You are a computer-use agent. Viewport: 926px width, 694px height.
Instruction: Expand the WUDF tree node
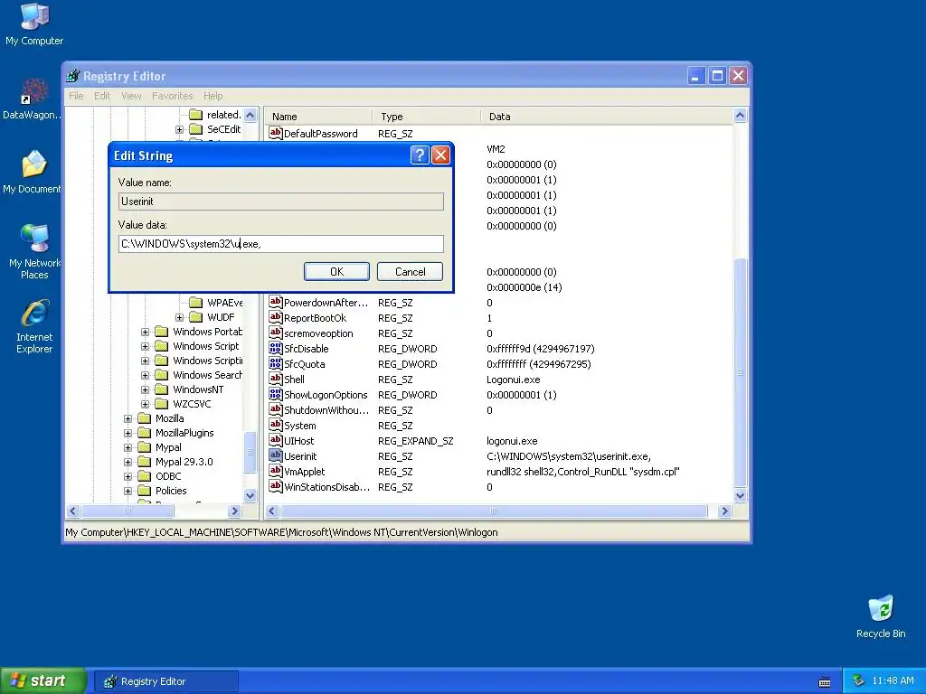[x=180, y=317]
